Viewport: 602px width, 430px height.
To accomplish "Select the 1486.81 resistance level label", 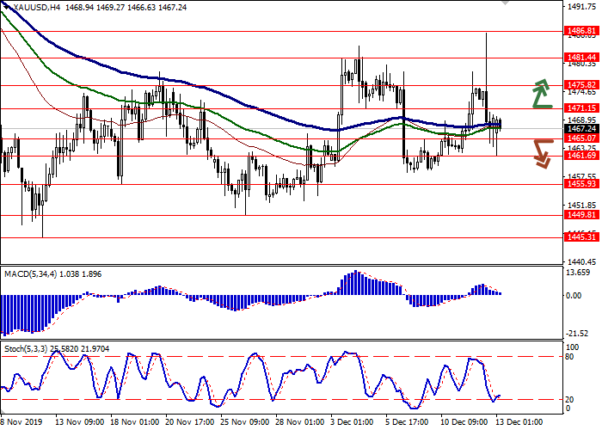I will [x=581, y=30].
